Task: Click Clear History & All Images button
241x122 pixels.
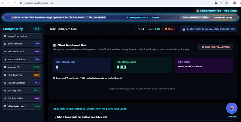Action: tap(216, 47)
